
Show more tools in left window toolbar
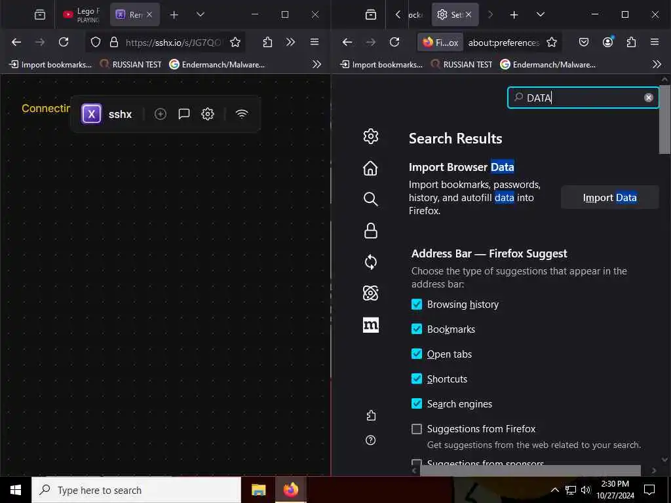[x=290, y=42]
